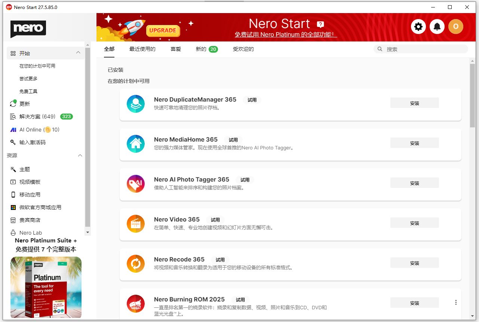Image resolution: width=479 pixels, height=322 pixels.
Task: Click the 已安装 section heading
Action: 116,70
